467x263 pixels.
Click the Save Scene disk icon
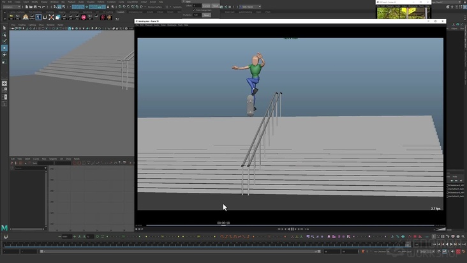click(35, 6)
